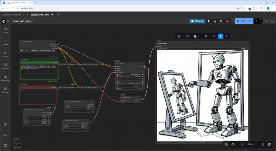276x151 pixels.
Task: Click the Positive prompt text area
Action: click(39, 72)
